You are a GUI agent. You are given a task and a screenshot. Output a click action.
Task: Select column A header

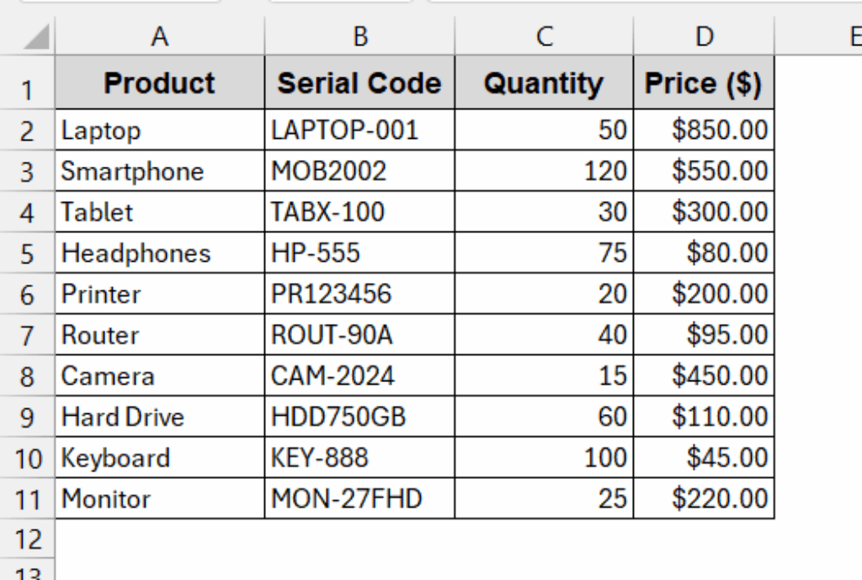pos(160,37)
